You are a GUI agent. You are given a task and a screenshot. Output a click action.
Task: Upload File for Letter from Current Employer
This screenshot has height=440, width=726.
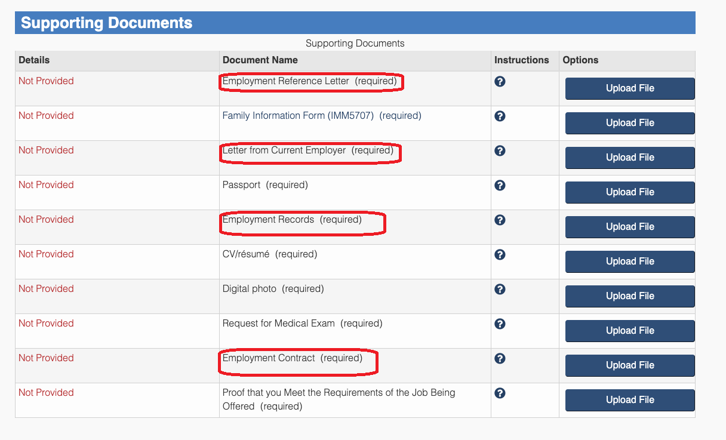(x=630, y=158)
